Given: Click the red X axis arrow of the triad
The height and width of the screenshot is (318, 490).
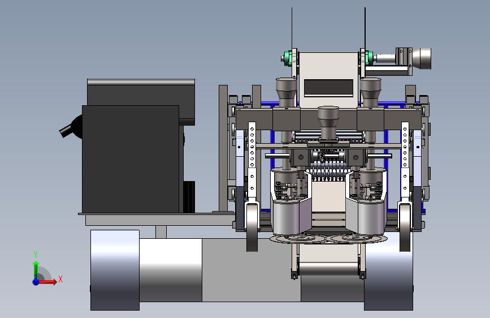Looking at the screenshot, I should click(x=47, y=282).
